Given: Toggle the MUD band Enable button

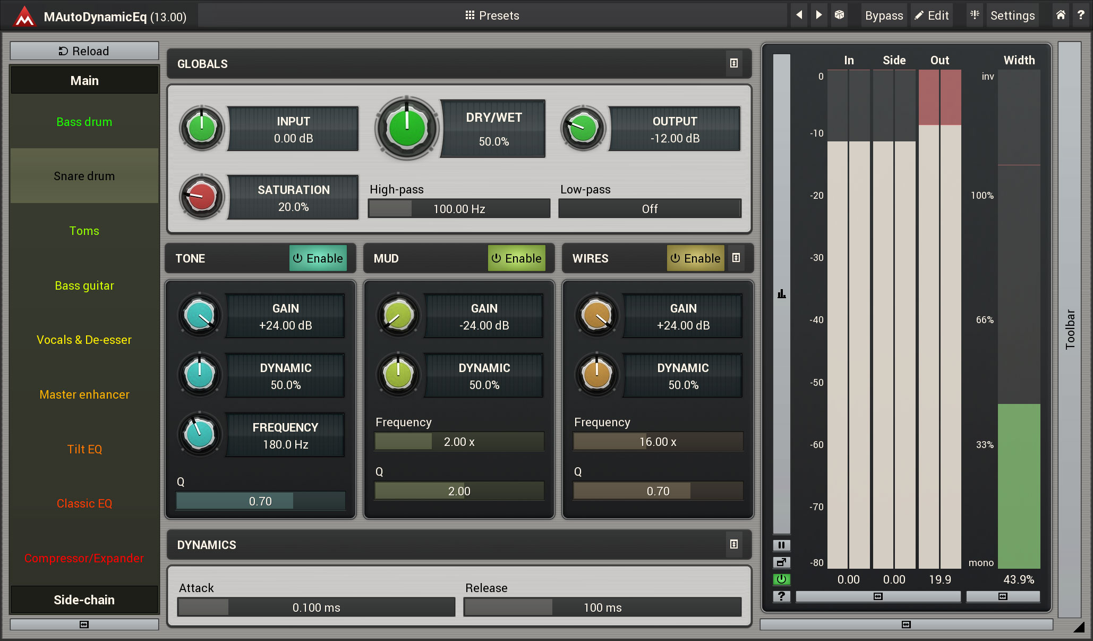Looking at the screenshot, I should pyautogui.click(x=516, y=258).
